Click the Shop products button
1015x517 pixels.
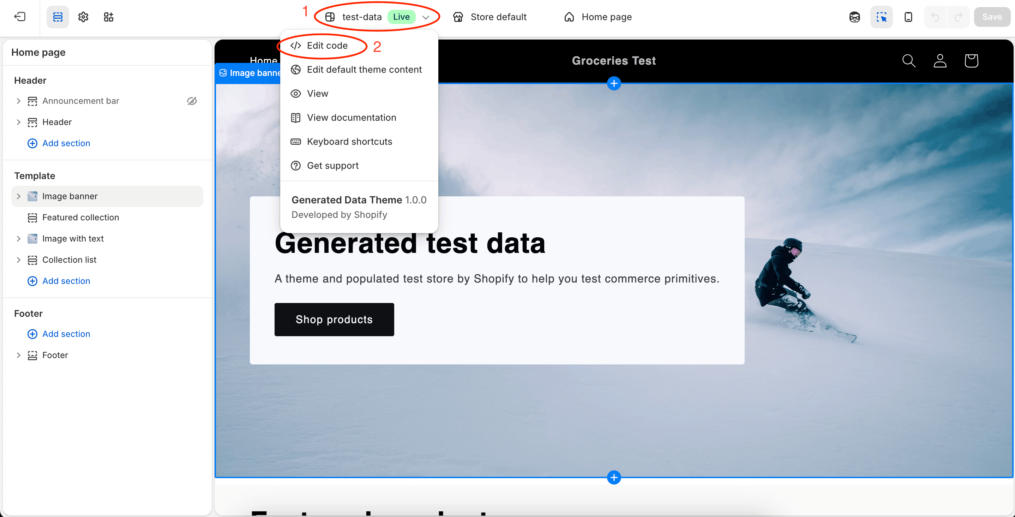click(x=334, y=320)
